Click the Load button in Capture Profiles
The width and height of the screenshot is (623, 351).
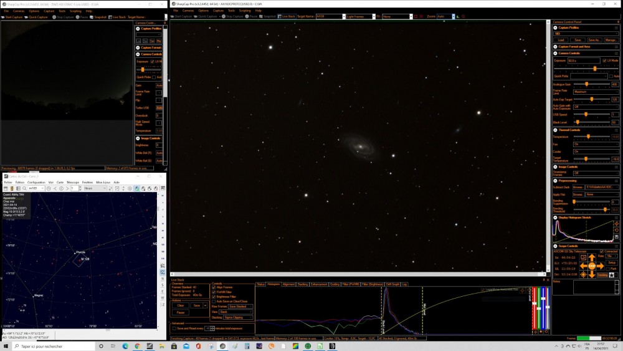[x=561, y=40]
